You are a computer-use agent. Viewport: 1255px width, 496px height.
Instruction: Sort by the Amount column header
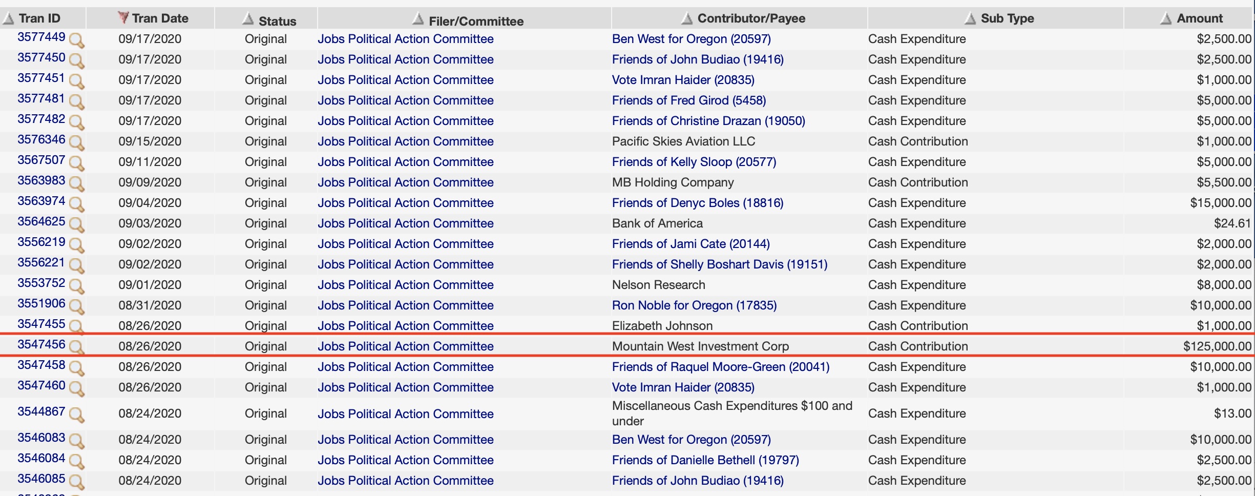pyautogui.click(x=1199, y=18)
